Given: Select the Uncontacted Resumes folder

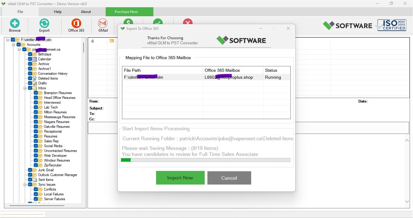Looking at the screenshot, I should tap(60, 151).
